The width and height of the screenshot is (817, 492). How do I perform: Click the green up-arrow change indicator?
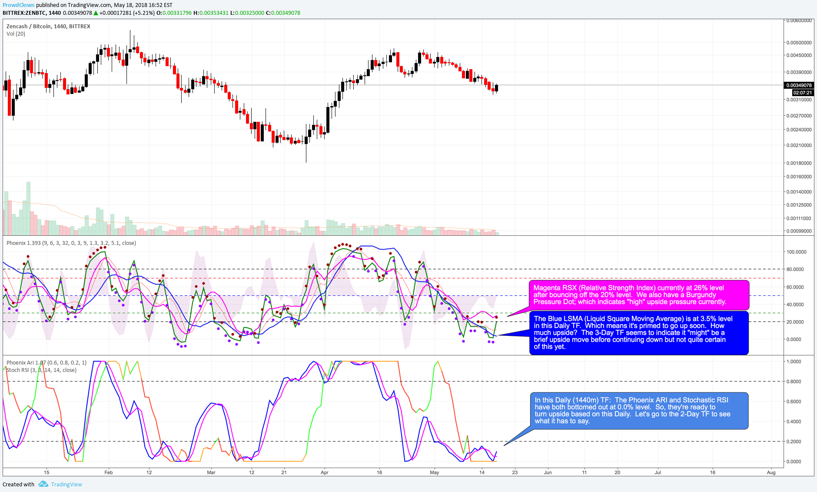coord(96,13)
